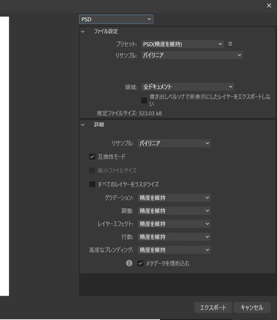
Task: Click the エクスポート button
Action: click(x=213, y=308)
